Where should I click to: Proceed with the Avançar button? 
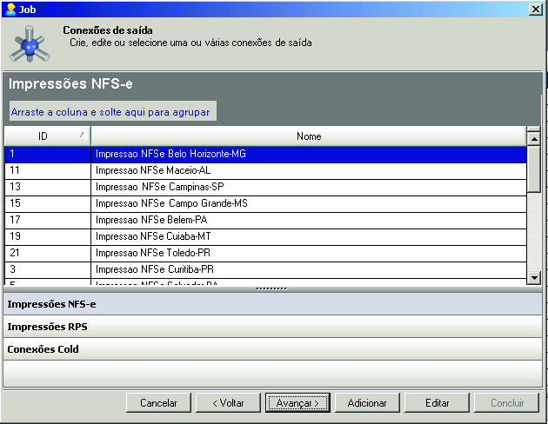tap(297, 403)
